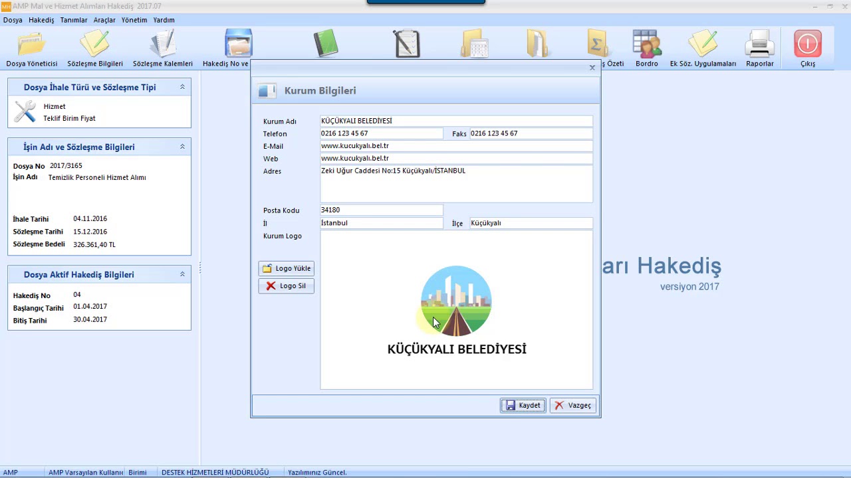This screenshot has width=851, height=478.
Task: Minimize the application window
Action: 815,6
